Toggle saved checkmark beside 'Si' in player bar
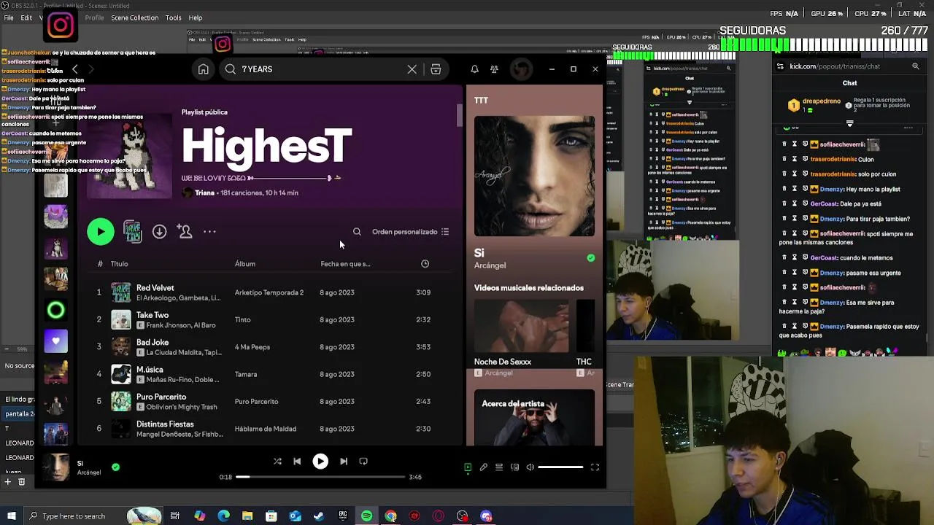This screenshot has width=934, height=525. (x=115, y=467)
